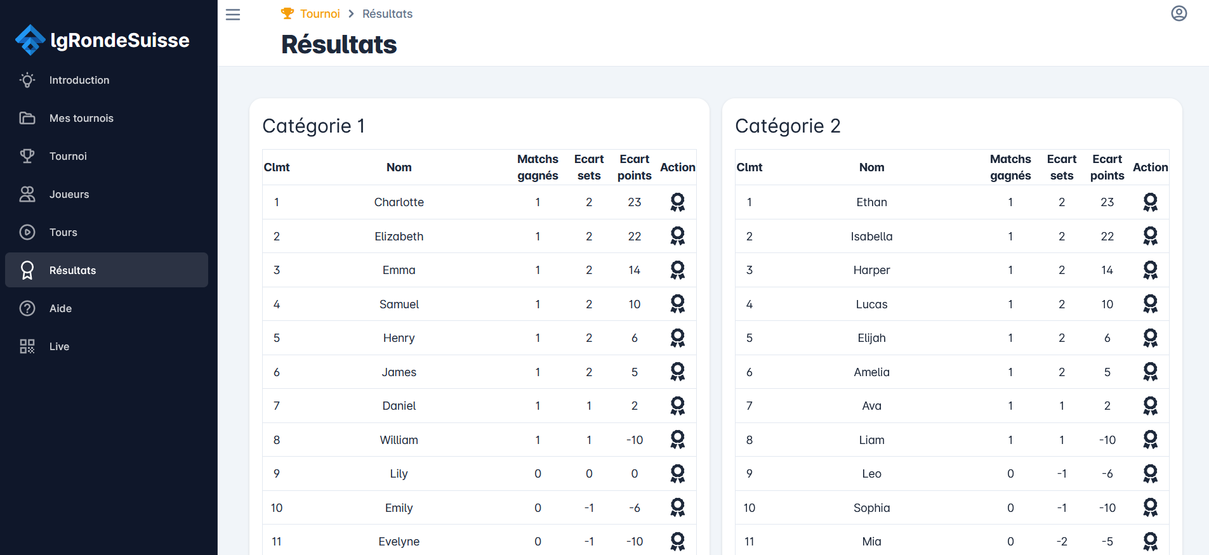Navigate using the Tournoi breadcrumb link

click(x=319, y=13)
